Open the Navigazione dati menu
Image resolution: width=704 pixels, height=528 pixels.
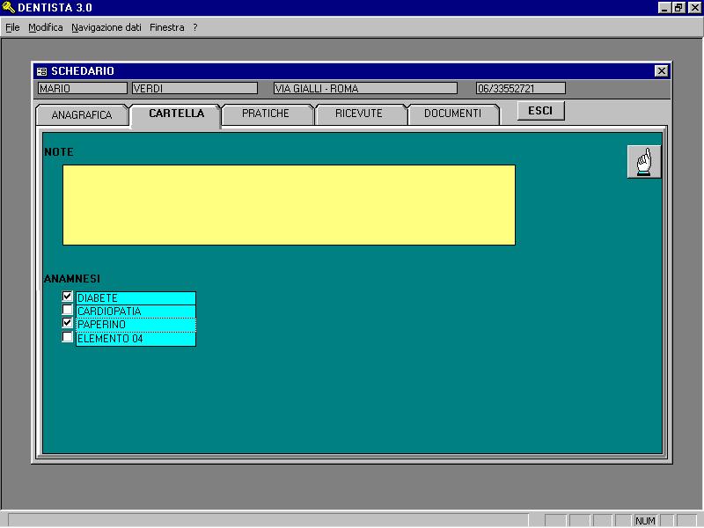[x=106, y=27]
